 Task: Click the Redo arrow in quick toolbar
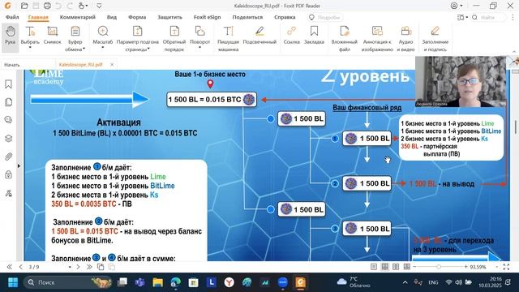(70, 6)
